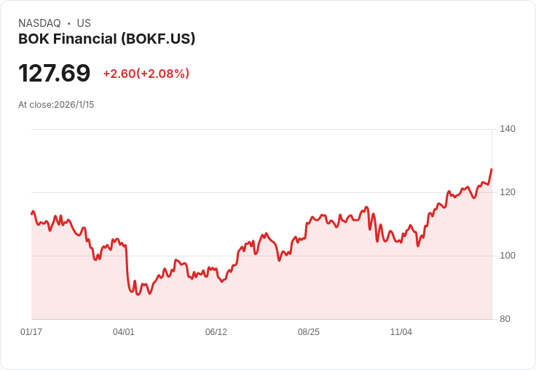Select the US market label

coord(84,23)
